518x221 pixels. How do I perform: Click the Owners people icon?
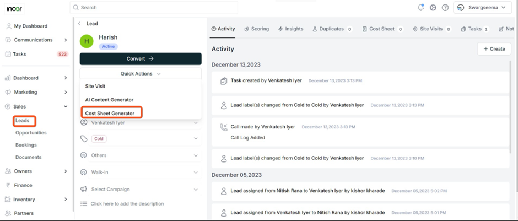(8, 171)
